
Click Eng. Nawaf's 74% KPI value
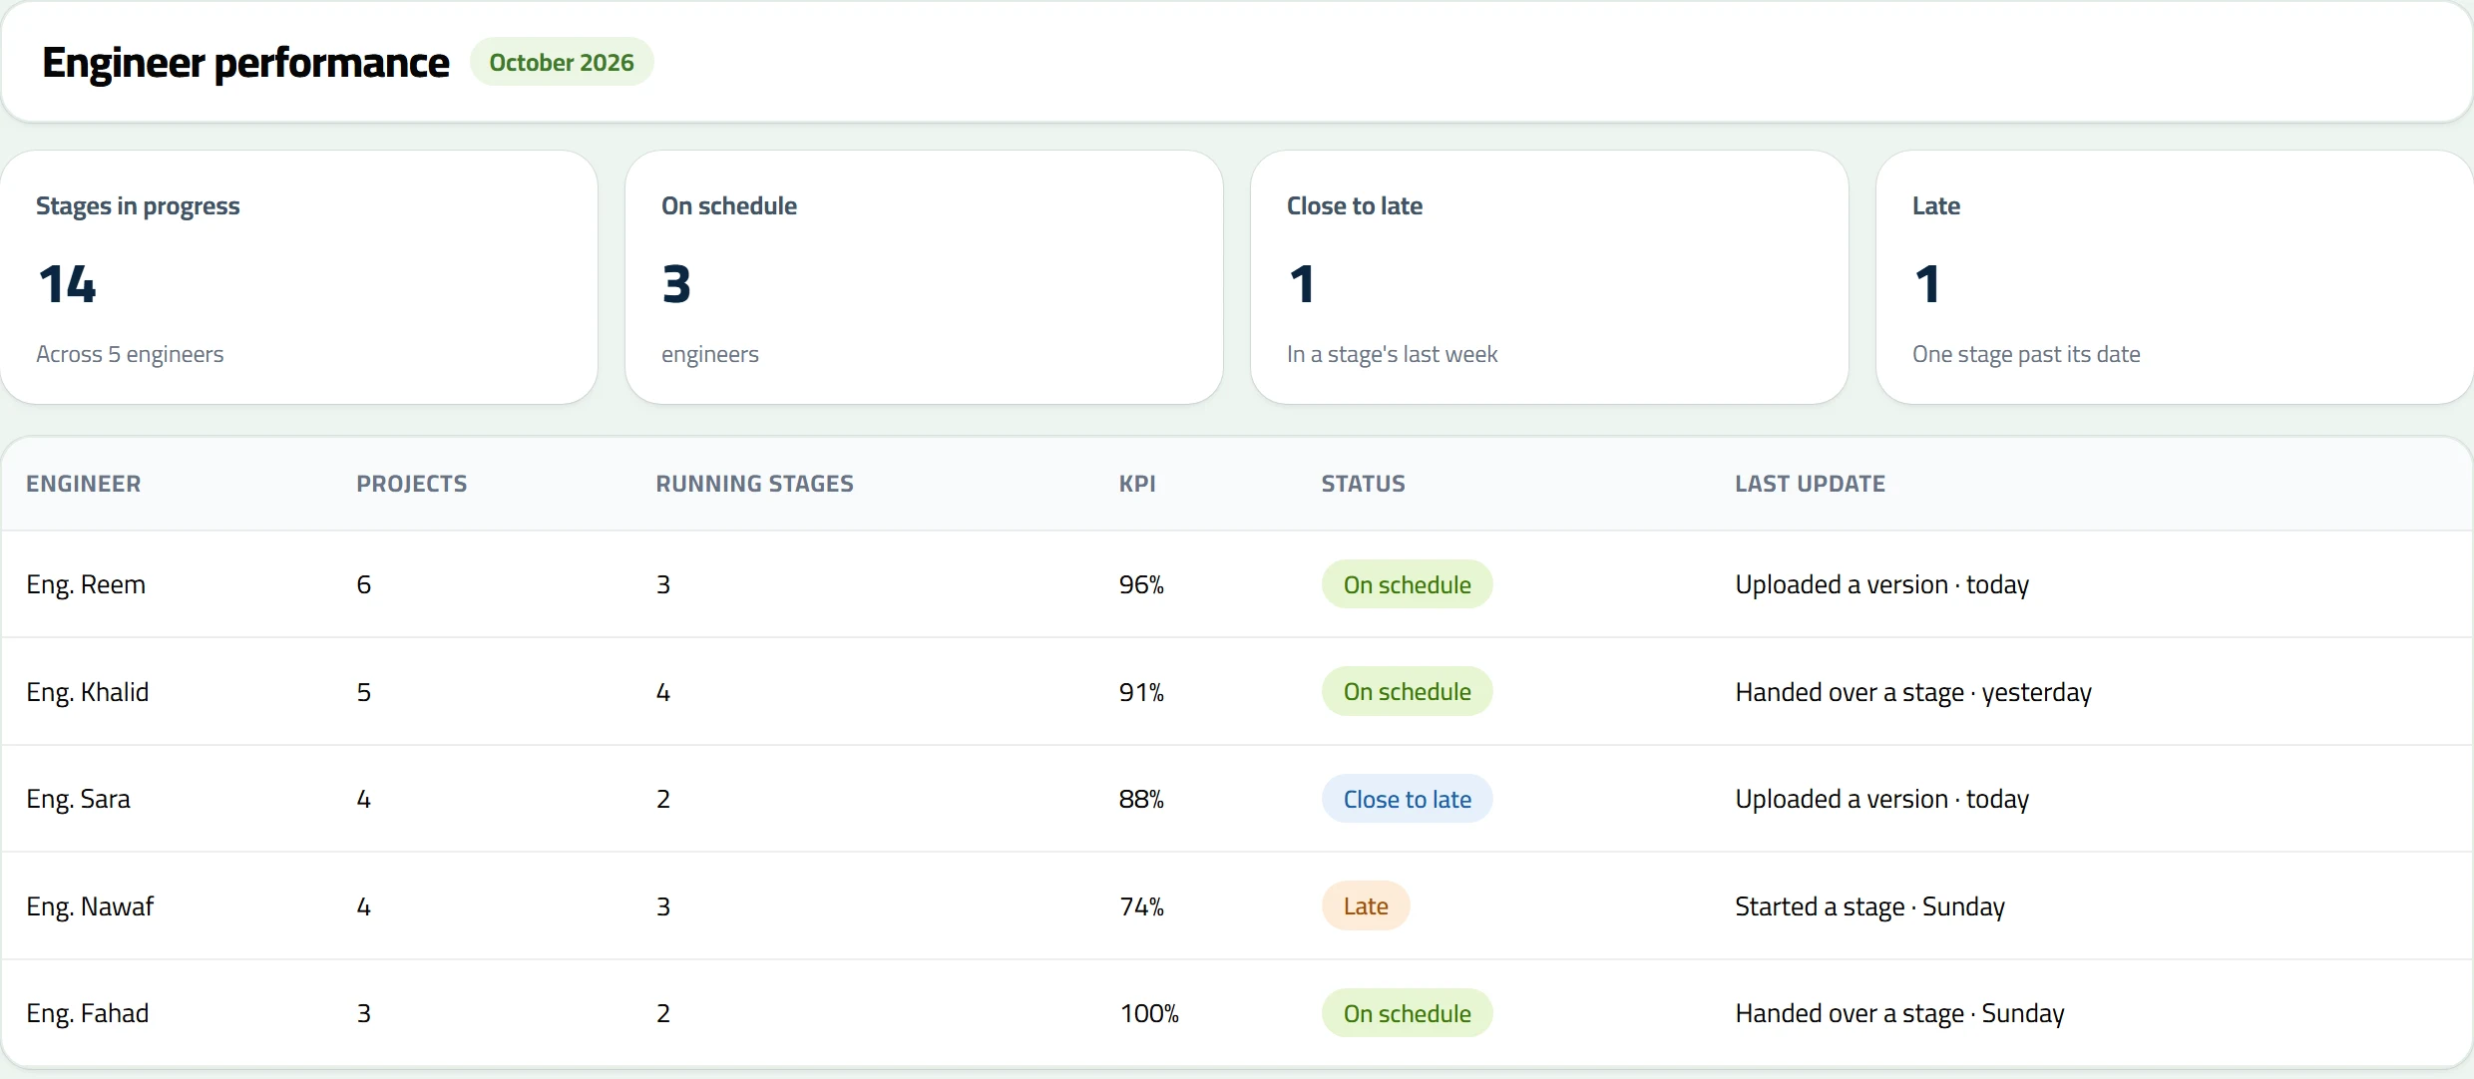tap(1141, 906)
